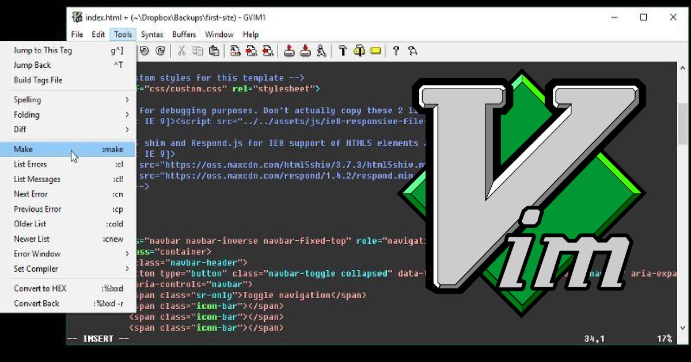Open the Buffers menu
The height and width of the screenshot is (362, 691).
184,34
